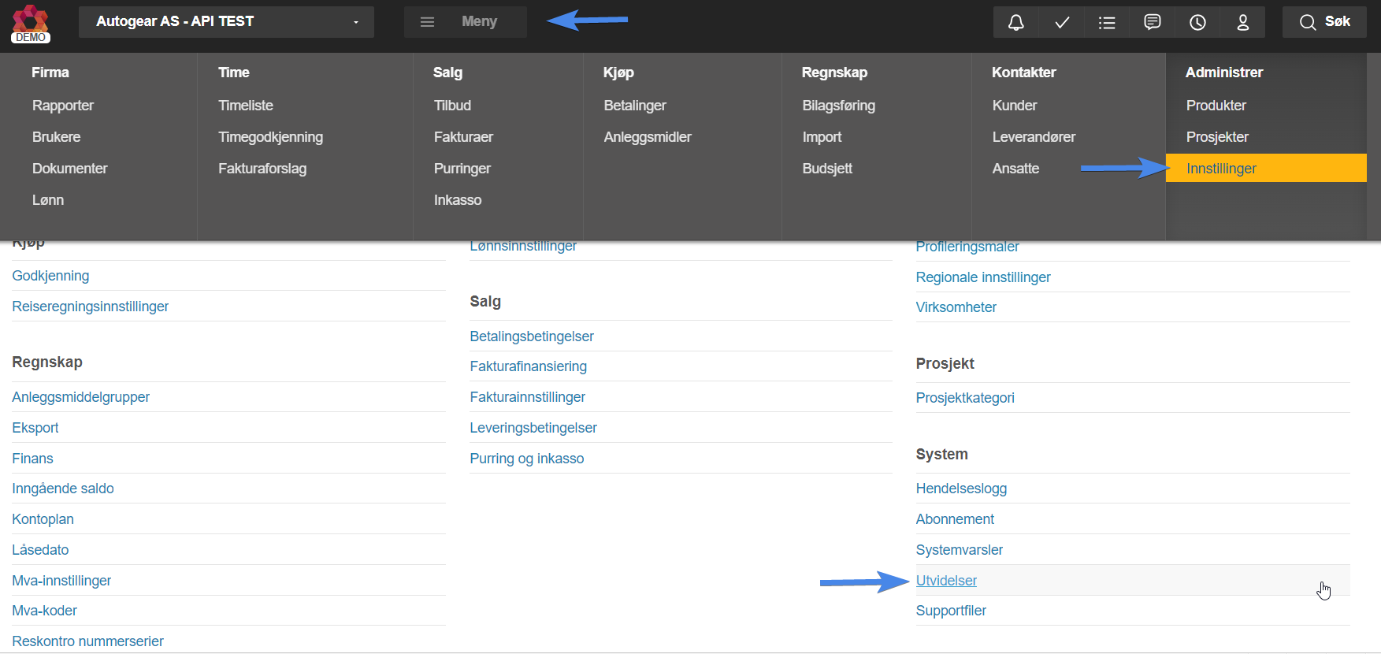Open the chat messages icon
1381x654 pixels.
[x=1153, y=22]
